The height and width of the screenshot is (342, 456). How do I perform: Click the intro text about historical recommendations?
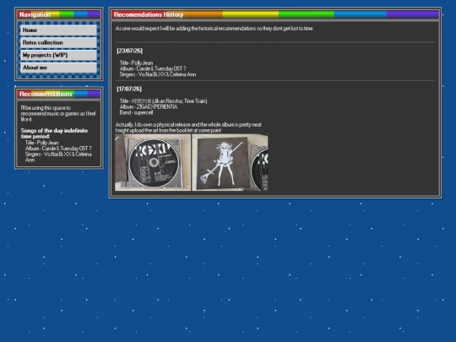[x=214, y=29]
